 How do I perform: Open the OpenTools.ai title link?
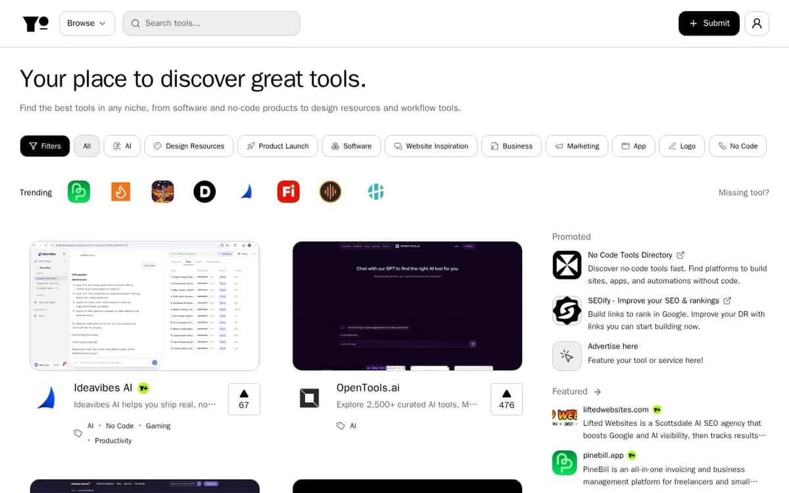point(368,388)
